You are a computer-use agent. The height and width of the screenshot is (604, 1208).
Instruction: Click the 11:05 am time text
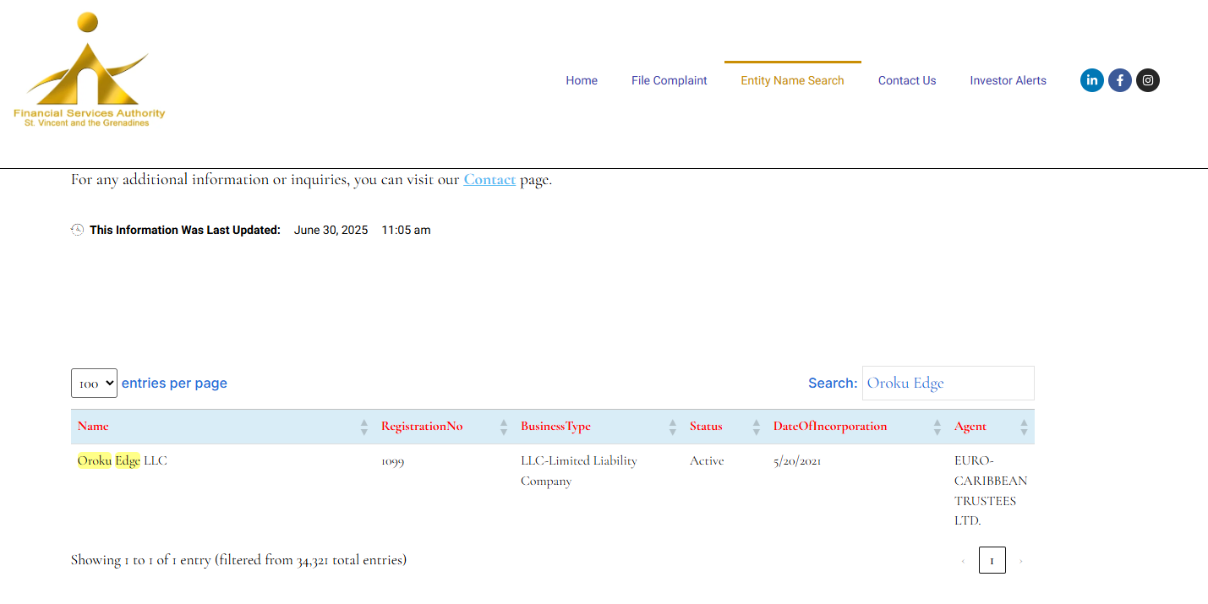[x=406, y=230]
